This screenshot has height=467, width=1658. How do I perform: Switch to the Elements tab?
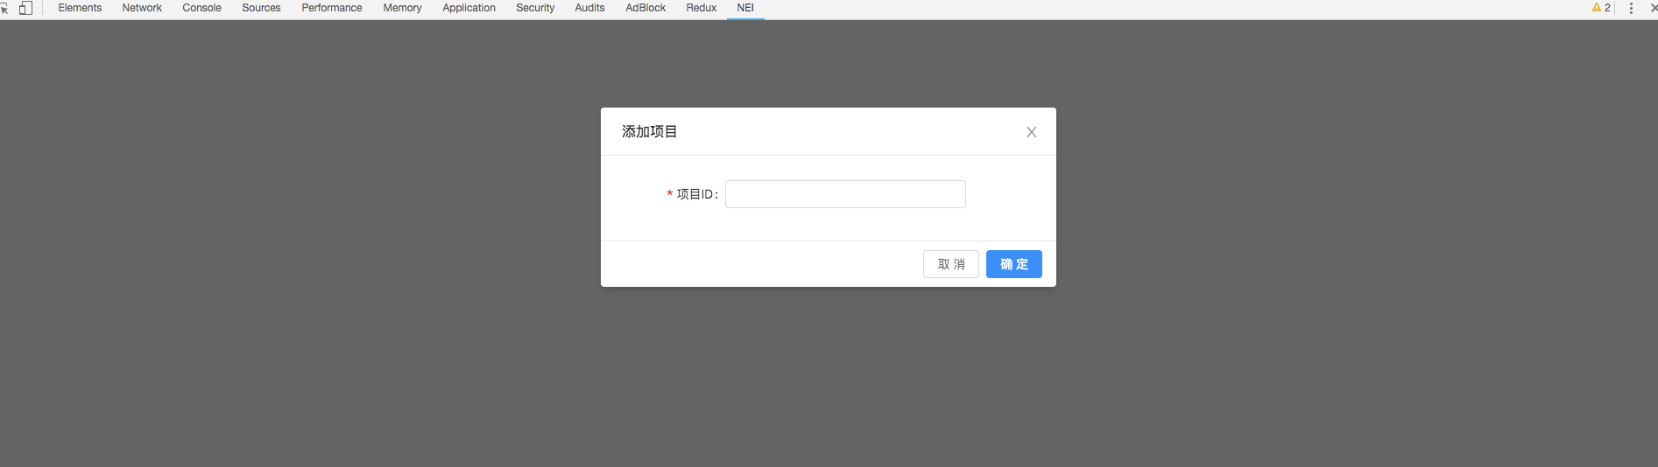point(80,8)
